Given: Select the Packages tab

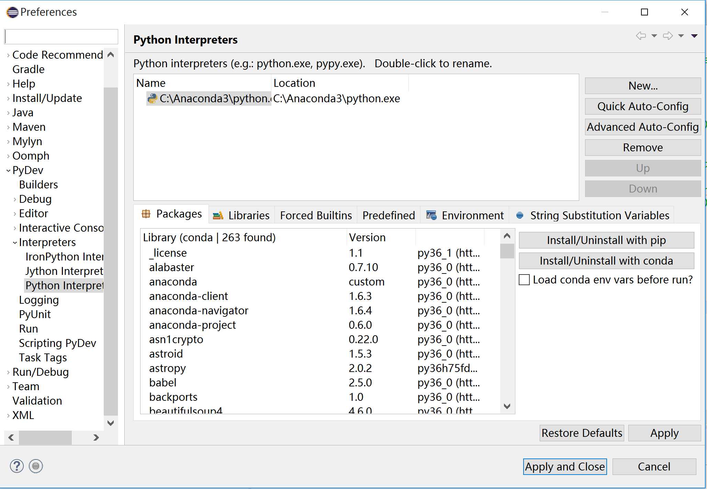Looking at the screenshot, I should [172, 214].
